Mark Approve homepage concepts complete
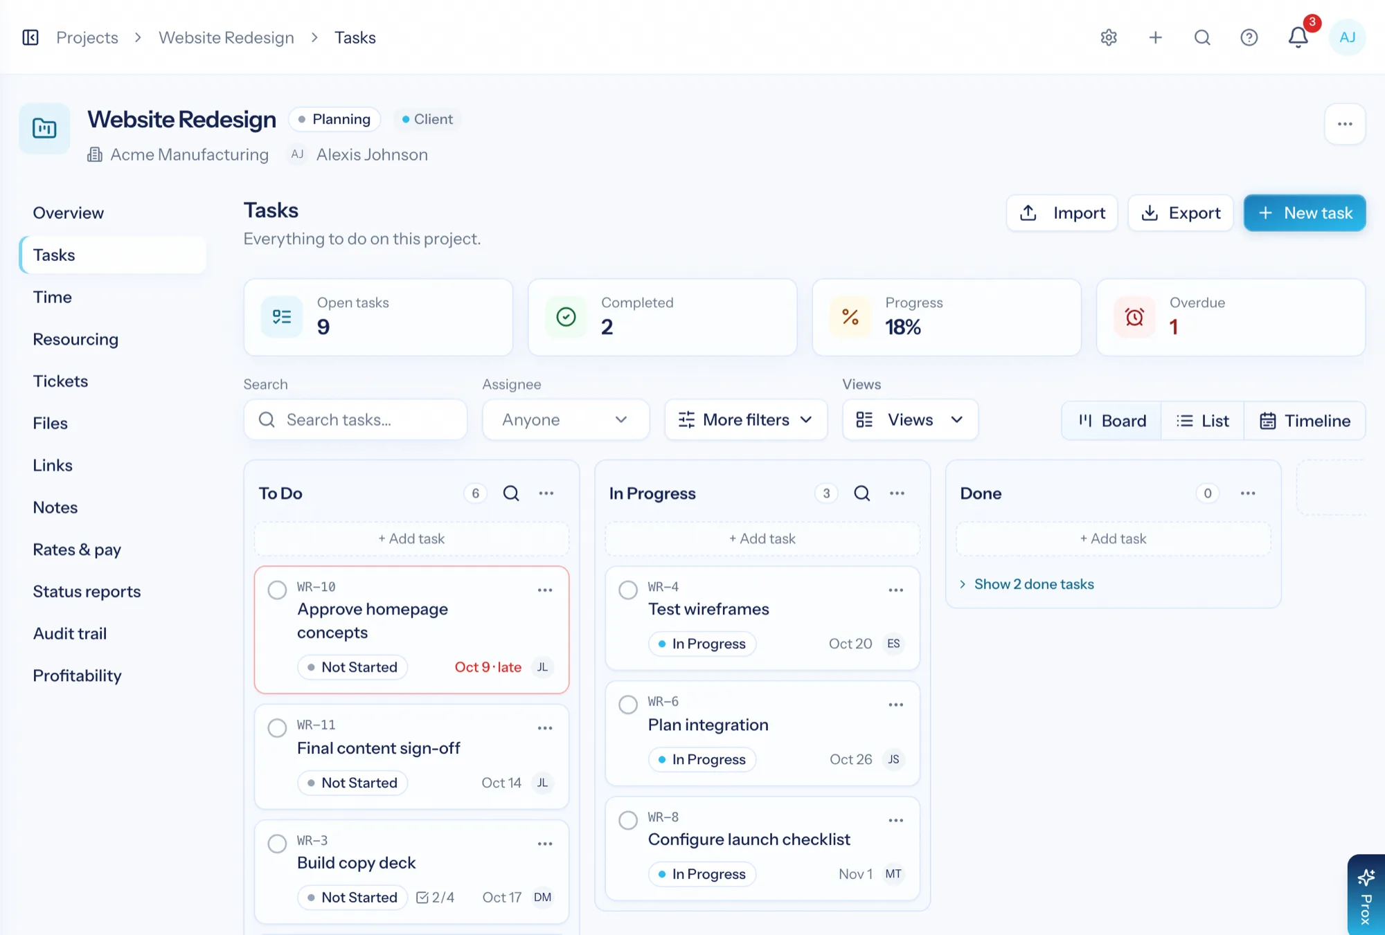This screenshot has height=935, width=1385. pyautogui.click(x=277, y=590)
